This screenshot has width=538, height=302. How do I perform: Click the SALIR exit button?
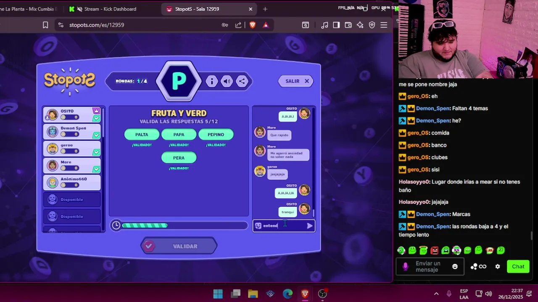[x=296, y=81]
